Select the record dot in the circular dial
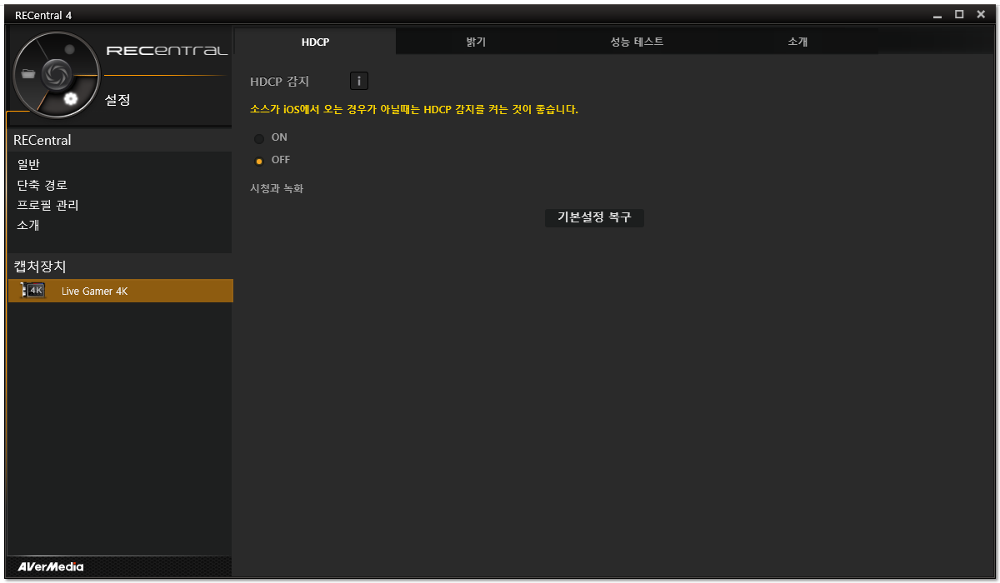This screenshot has width=1000, height=583. click(70, 49)
